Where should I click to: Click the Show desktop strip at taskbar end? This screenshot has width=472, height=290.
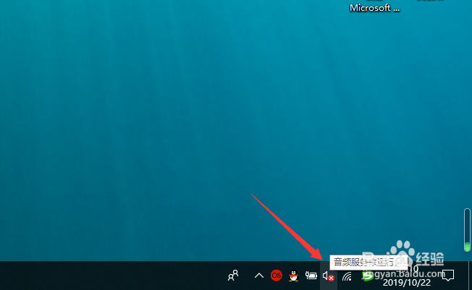point(470,276)
